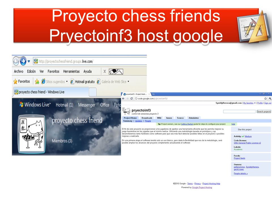Open the Hotmail gratuito favorite link
Screen dimensions: 272x204
coord(82,82)
